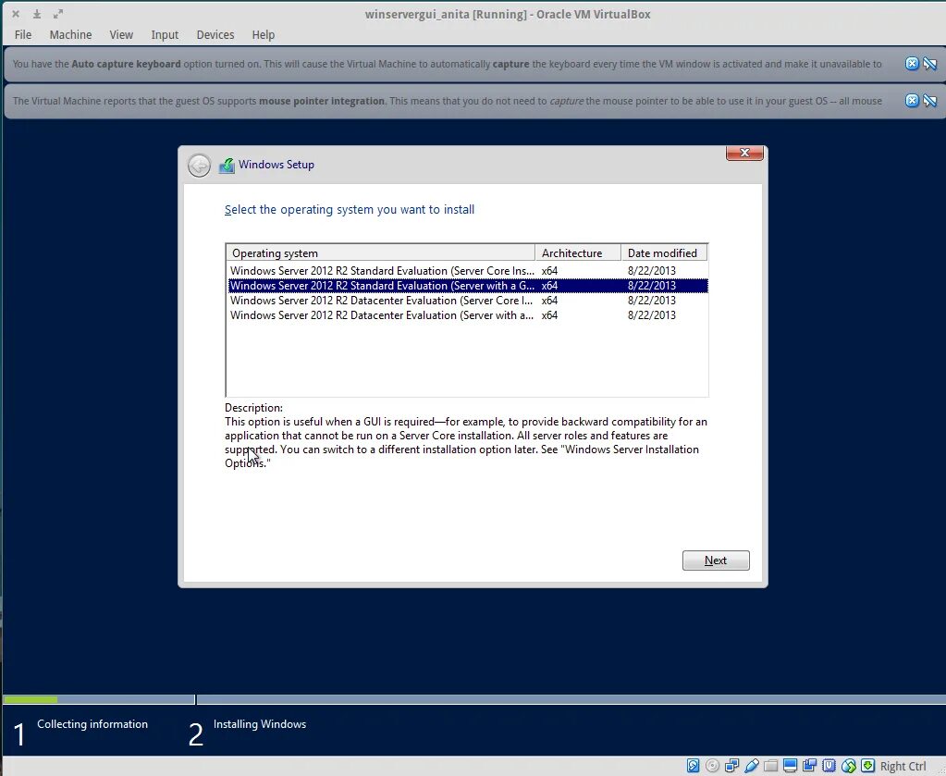The image size is (946, 776).
Task: Select Standard Evaluation Server Core installation row
Action: [468, 271]
